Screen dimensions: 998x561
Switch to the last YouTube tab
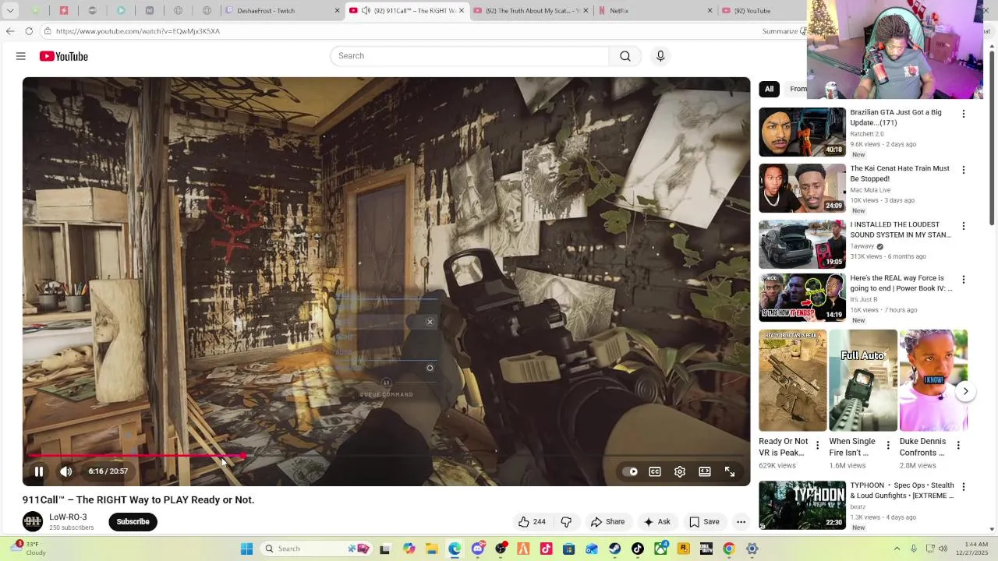[x=764, y=11]
